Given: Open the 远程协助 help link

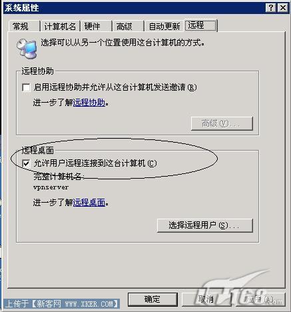Looking at the screenshot, I should tap(89, 103).
